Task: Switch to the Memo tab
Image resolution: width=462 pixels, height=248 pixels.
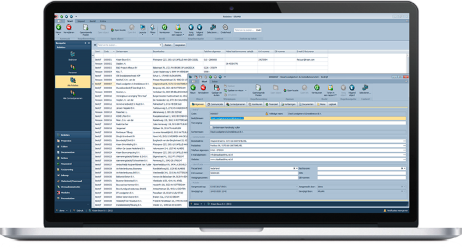Action: [x=321, y=104]
